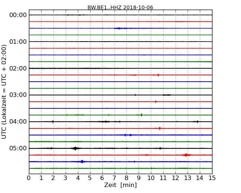Click the x-axis tick label 7
Image resolution: width=241 pixels, height=193 pixels.
(114, 178)
